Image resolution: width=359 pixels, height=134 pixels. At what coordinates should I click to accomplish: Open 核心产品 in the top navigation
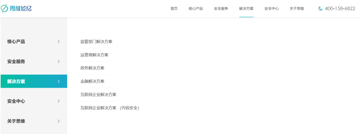pyautogui.click(x=196, y=9)
